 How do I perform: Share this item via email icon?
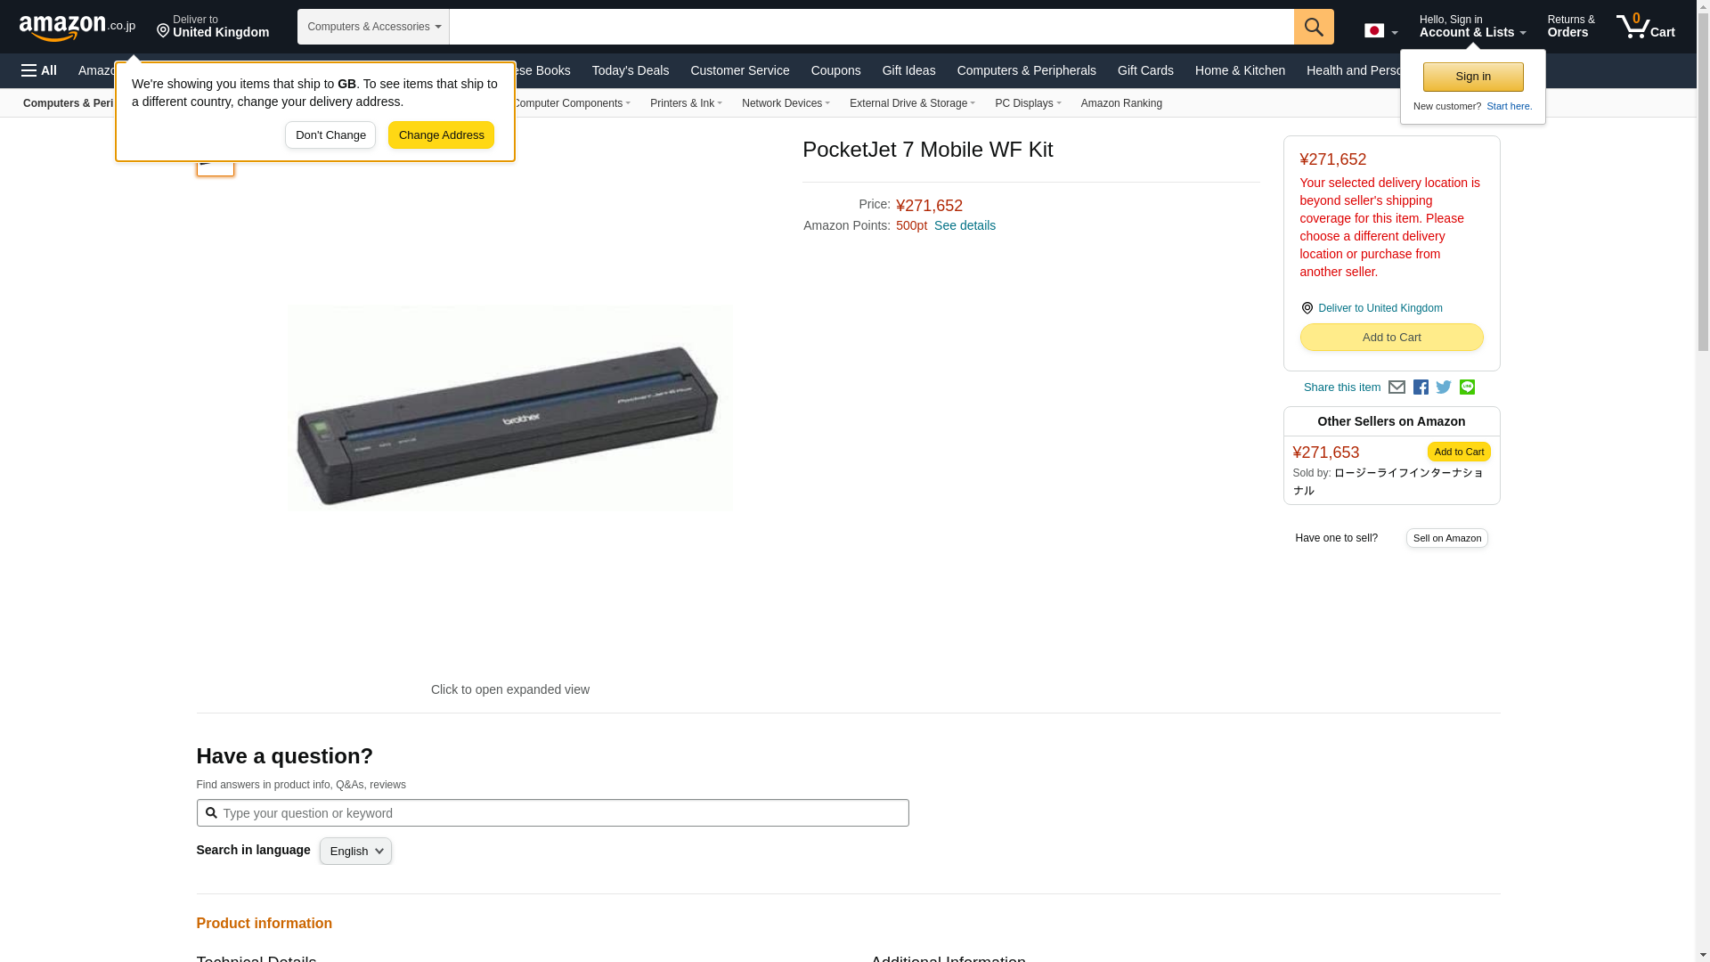pos(1396,387)
